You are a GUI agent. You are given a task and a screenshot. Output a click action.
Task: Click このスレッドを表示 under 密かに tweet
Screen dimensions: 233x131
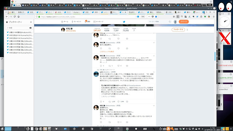click(x=107, y=52)
